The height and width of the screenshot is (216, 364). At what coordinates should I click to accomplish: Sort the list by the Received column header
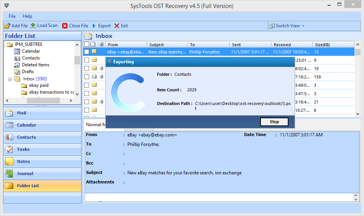click(292, 45)
